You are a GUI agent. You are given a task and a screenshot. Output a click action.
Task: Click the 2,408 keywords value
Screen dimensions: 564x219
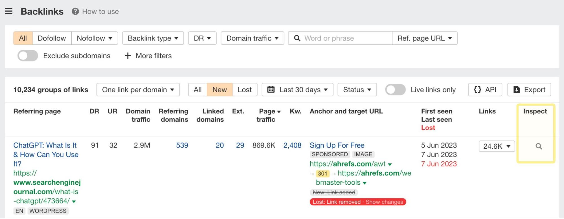pos(292,145)
